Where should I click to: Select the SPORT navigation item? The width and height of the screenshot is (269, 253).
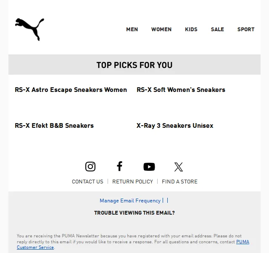pyautogui.click(x=246, y=30)
